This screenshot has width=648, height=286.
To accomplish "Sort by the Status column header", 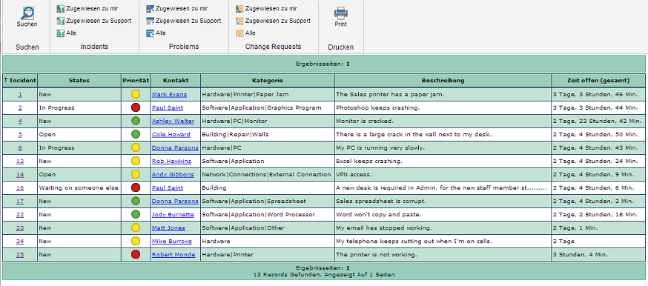I will (x=79, y=81).
